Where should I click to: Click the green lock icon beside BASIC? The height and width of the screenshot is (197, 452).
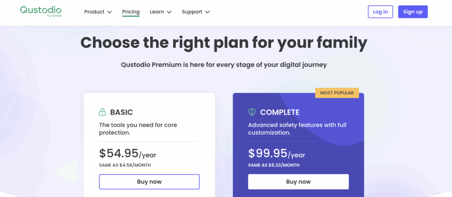coord(102,112)
